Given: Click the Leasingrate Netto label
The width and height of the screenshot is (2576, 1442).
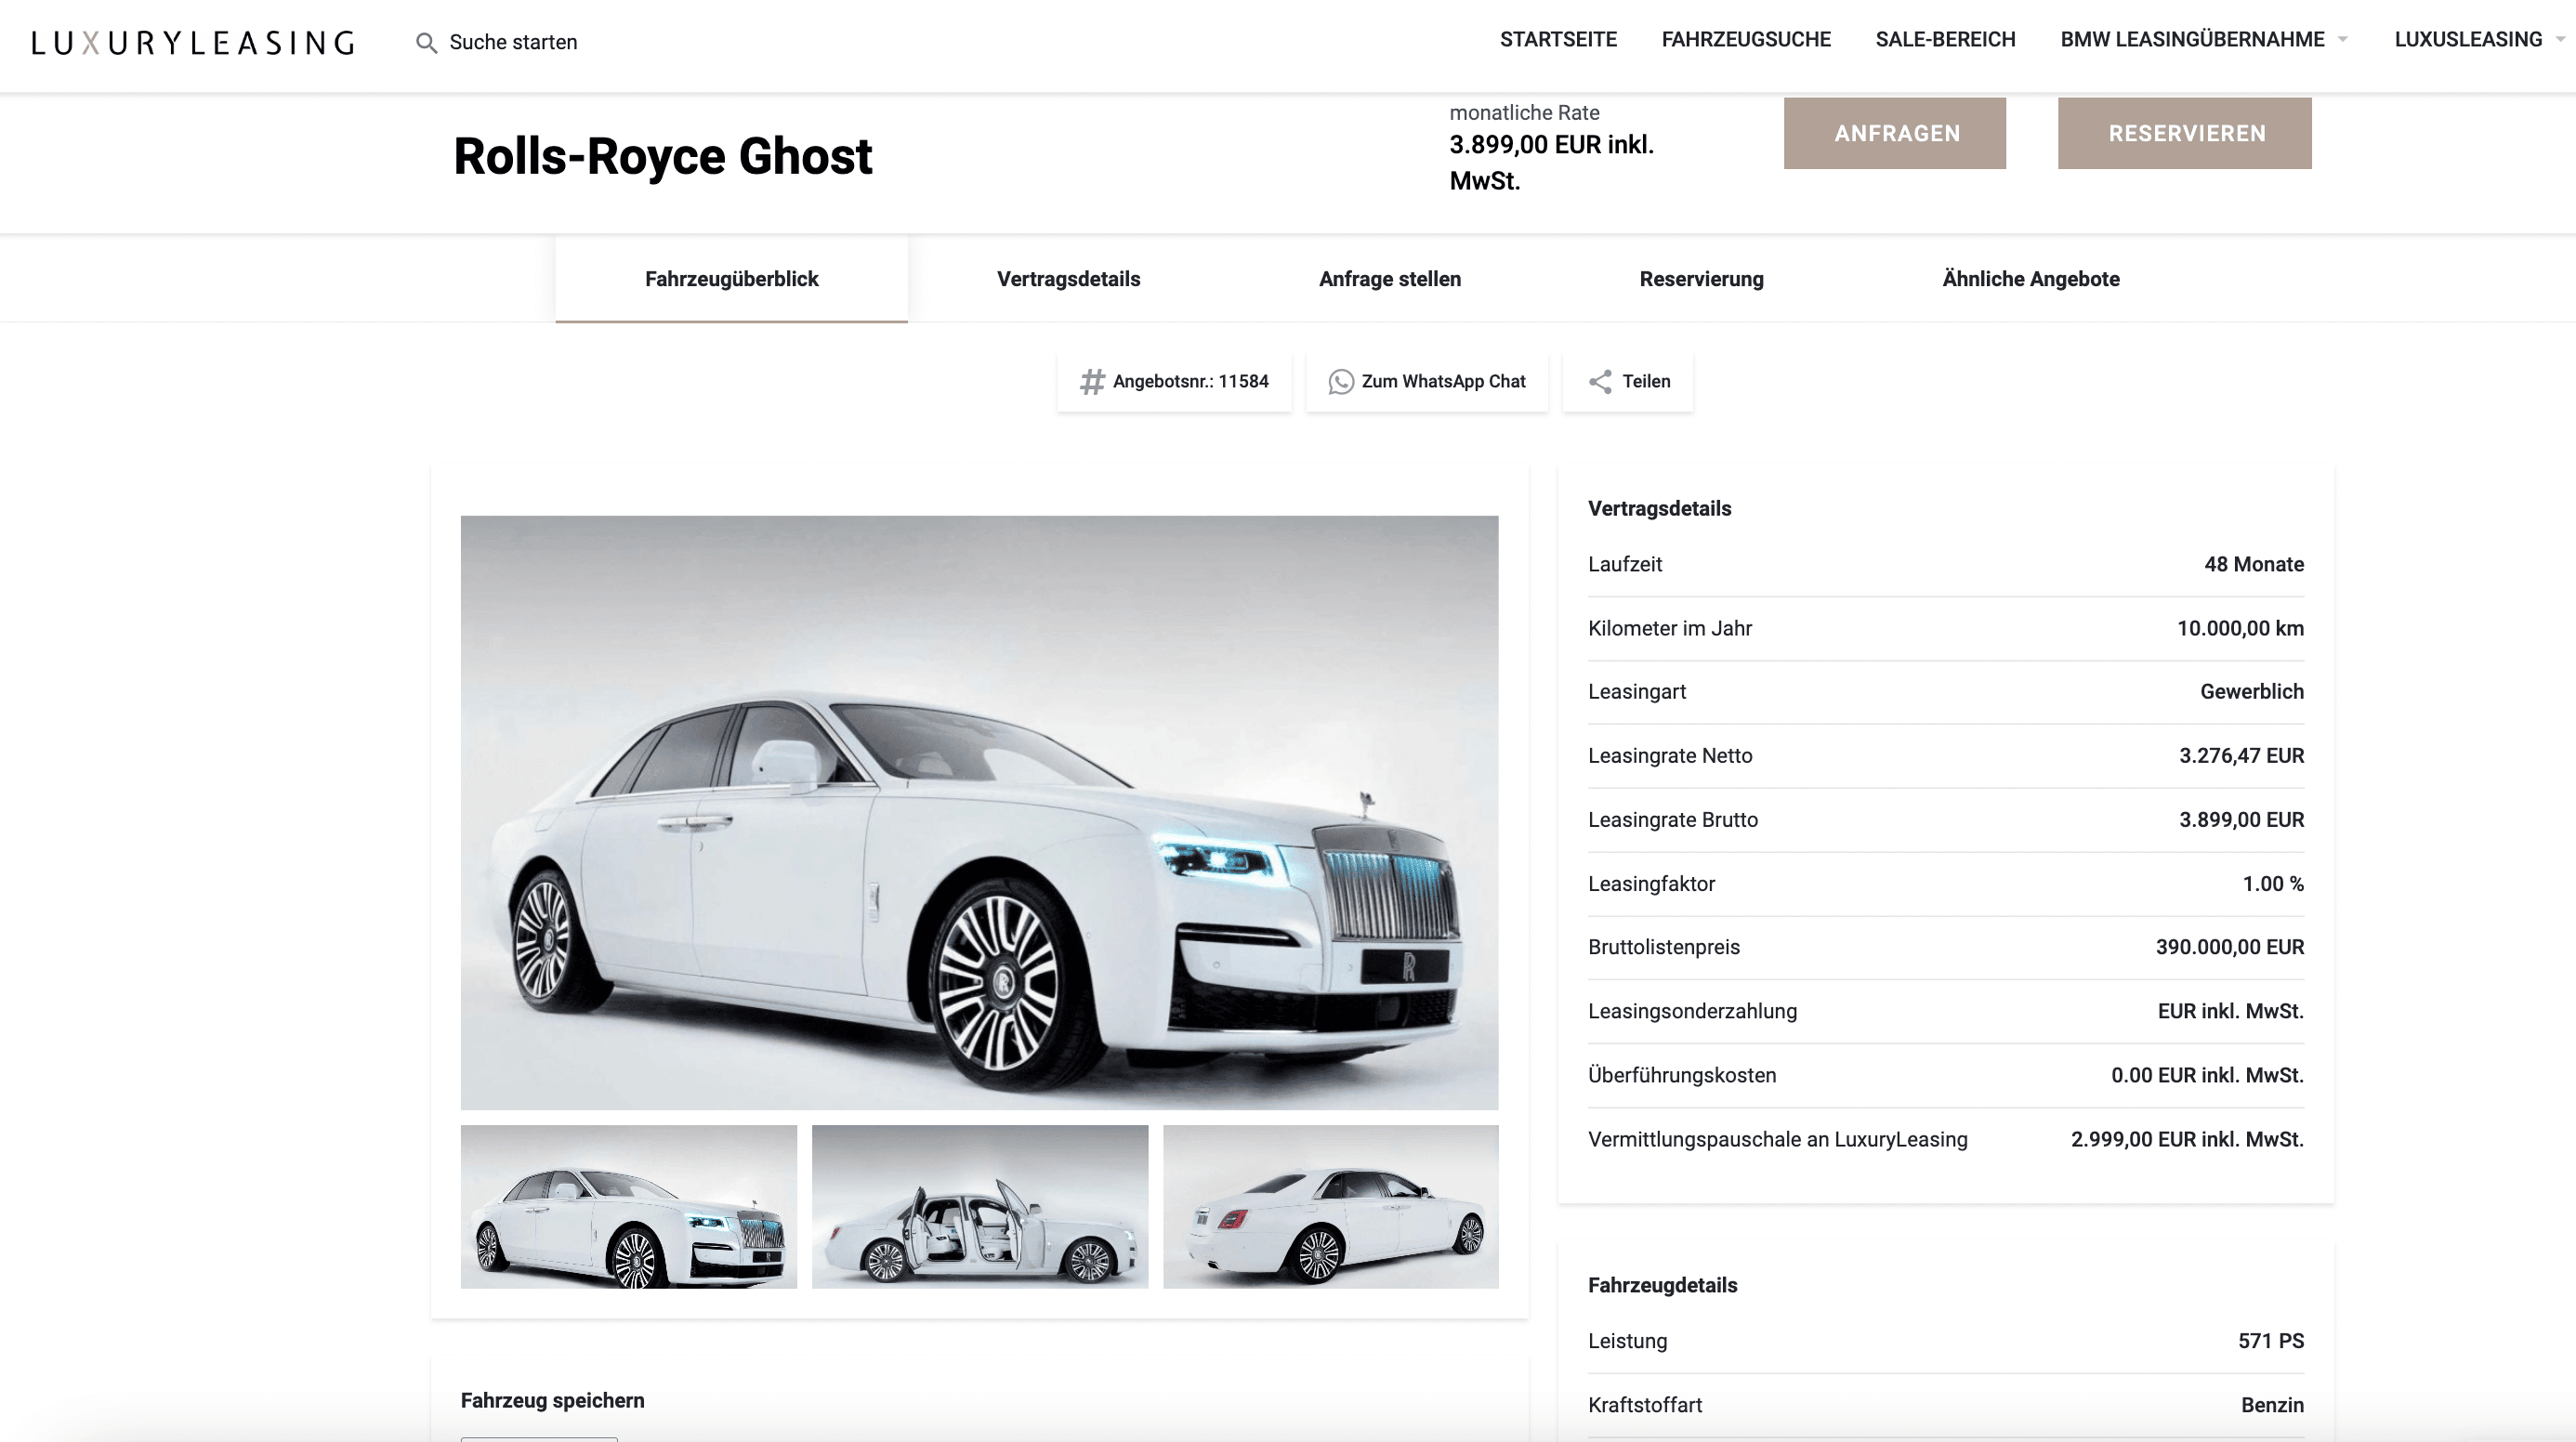Looking at the screenshot, I should tap(1670, 755).
